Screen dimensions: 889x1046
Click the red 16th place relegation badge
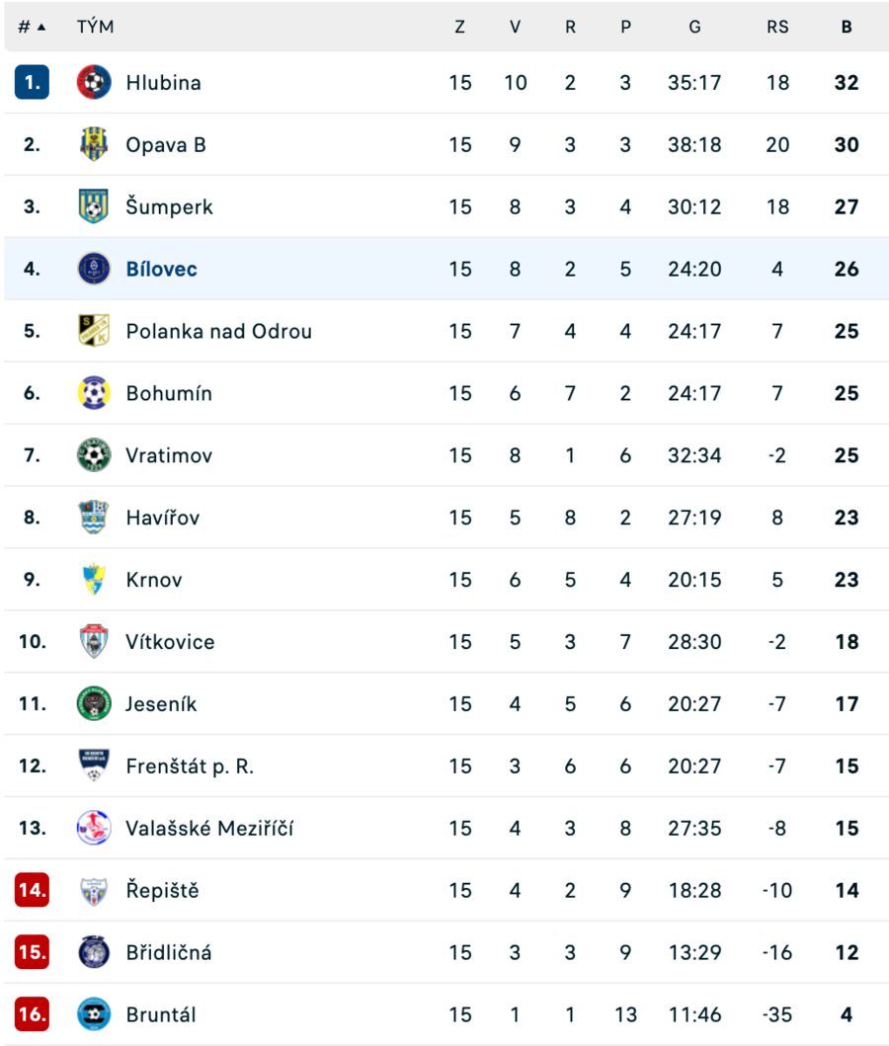point(32,1014)
